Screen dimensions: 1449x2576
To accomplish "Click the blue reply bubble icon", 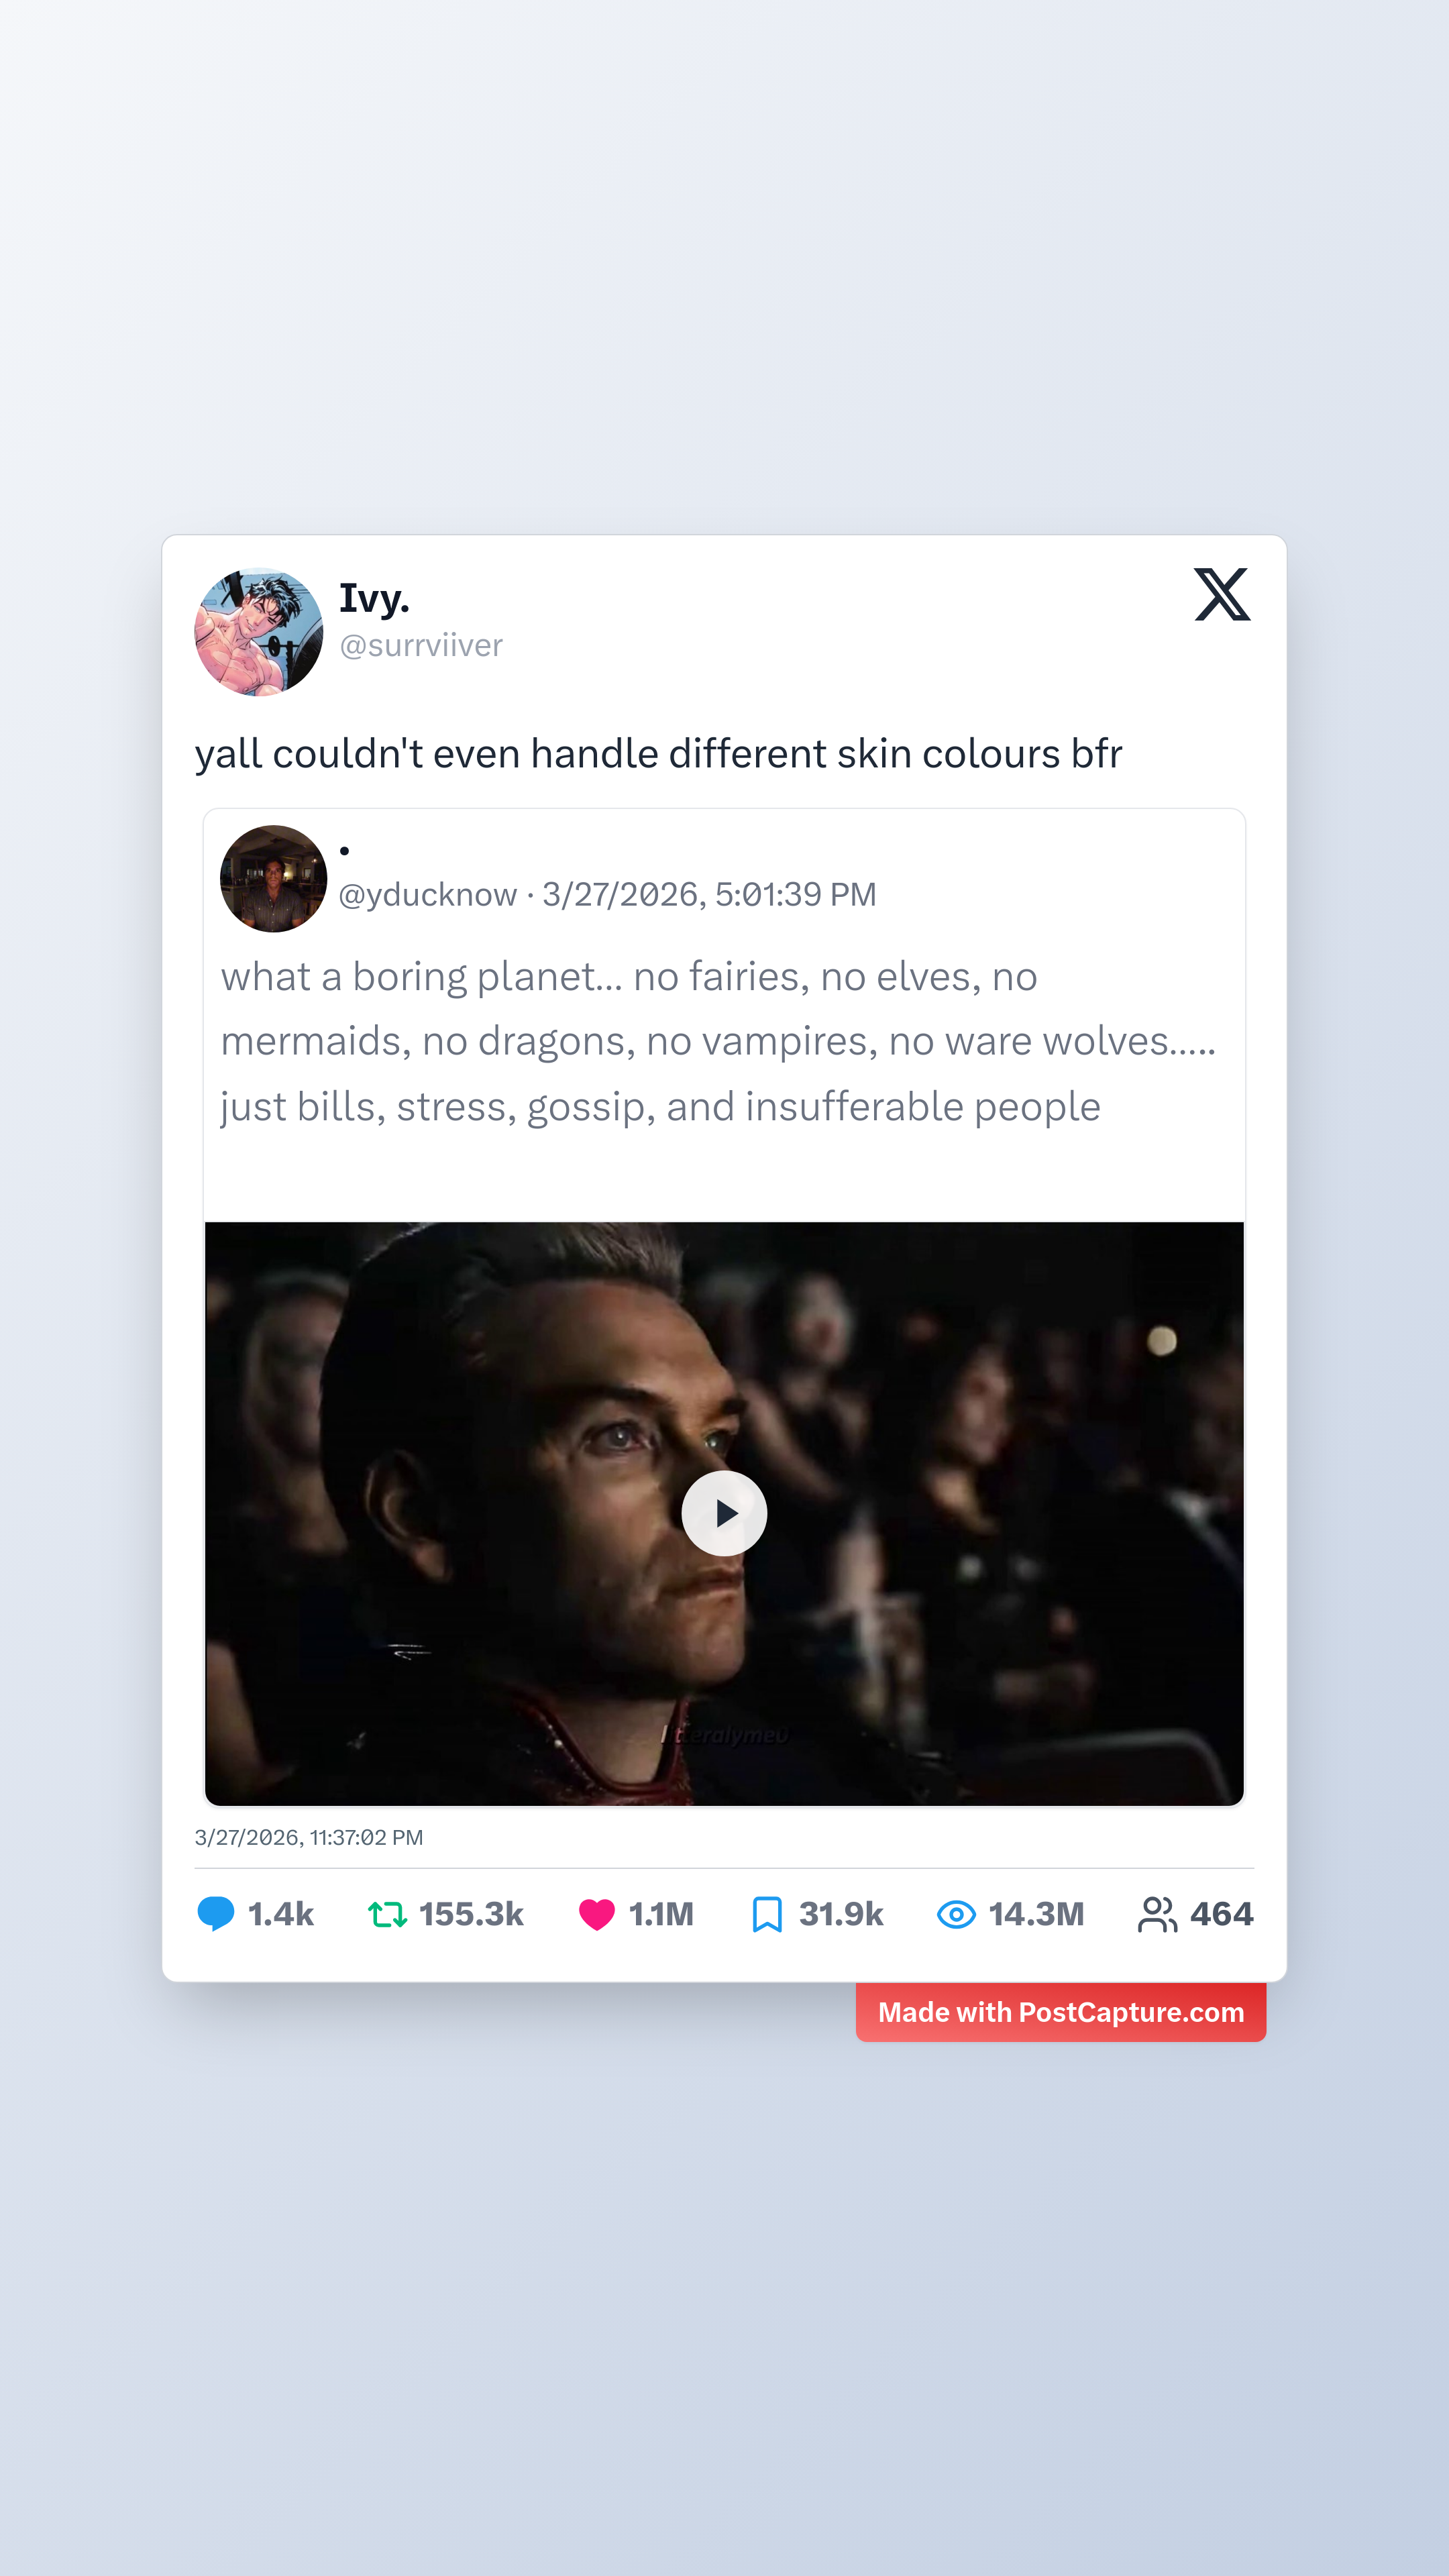I will pos(215,1914).
